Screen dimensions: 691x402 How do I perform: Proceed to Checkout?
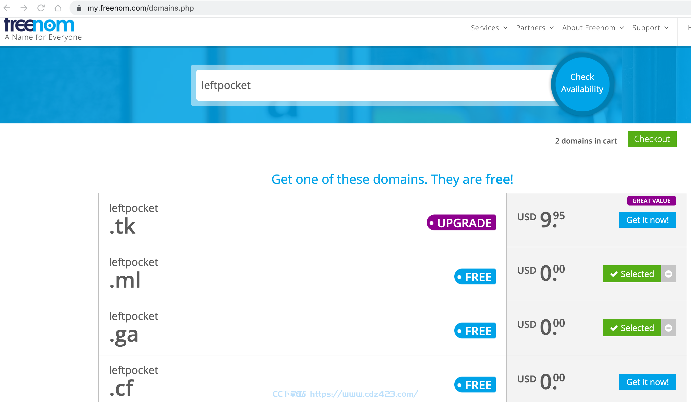(652, 139)
